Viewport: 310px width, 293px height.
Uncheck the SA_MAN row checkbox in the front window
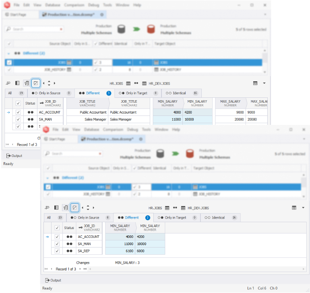pos(57,244)
